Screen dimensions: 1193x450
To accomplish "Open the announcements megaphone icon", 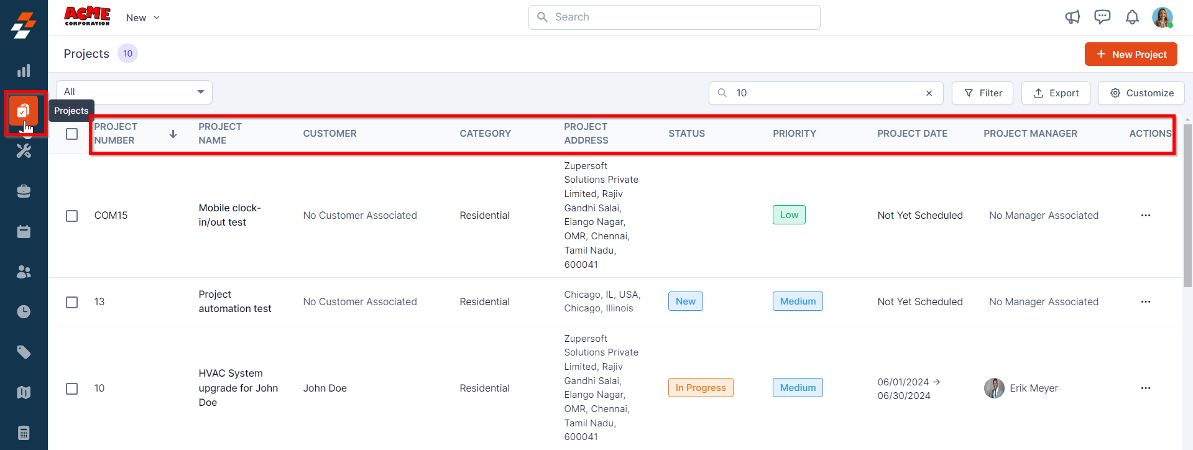I will pos(1072,17).
